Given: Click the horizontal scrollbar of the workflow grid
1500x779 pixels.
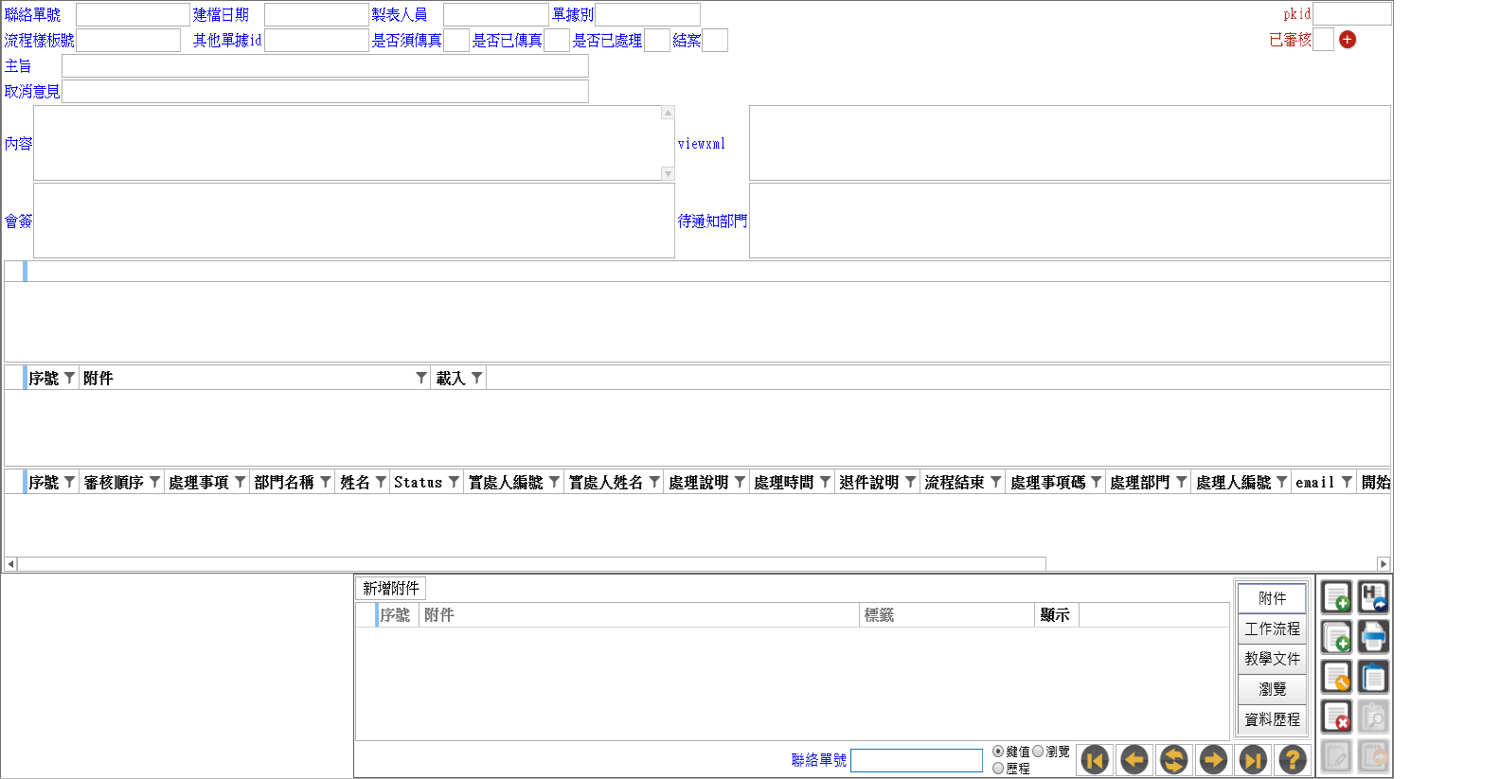Looking at the screenshot, I should (x=696, y=564).
